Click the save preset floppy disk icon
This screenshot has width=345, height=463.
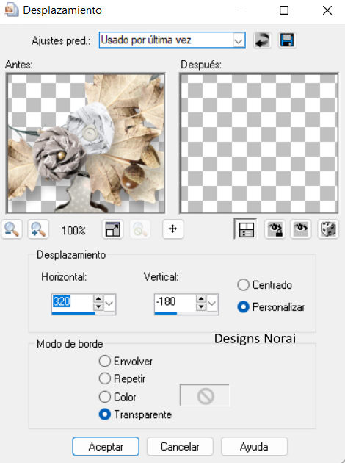pos(287,40)
